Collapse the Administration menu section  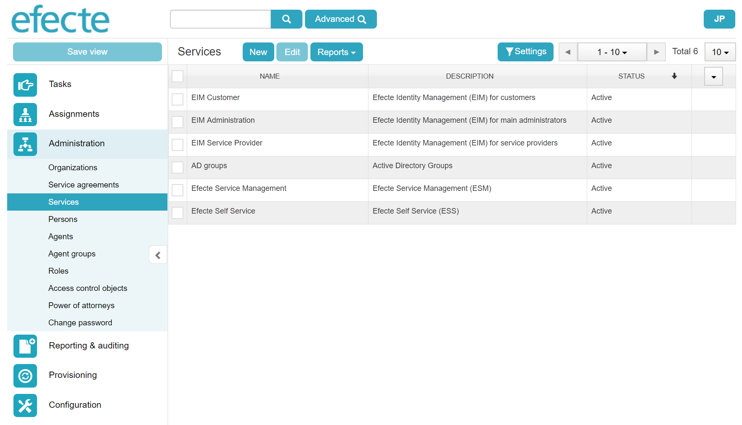point(87,144)
